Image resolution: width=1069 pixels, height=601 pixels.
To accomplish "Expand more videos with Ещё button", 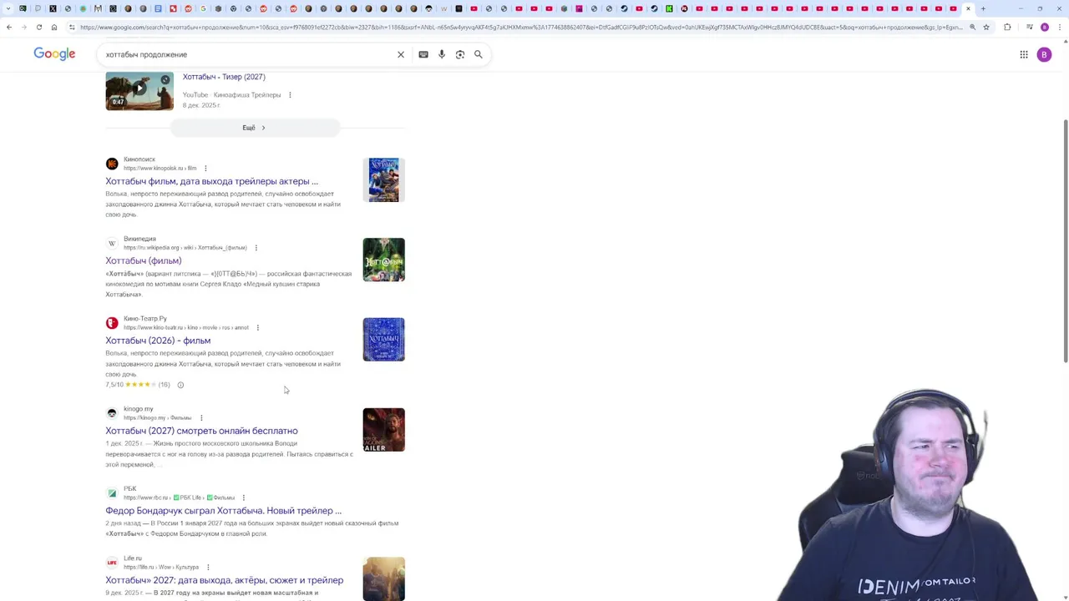I will pos(255,128).
